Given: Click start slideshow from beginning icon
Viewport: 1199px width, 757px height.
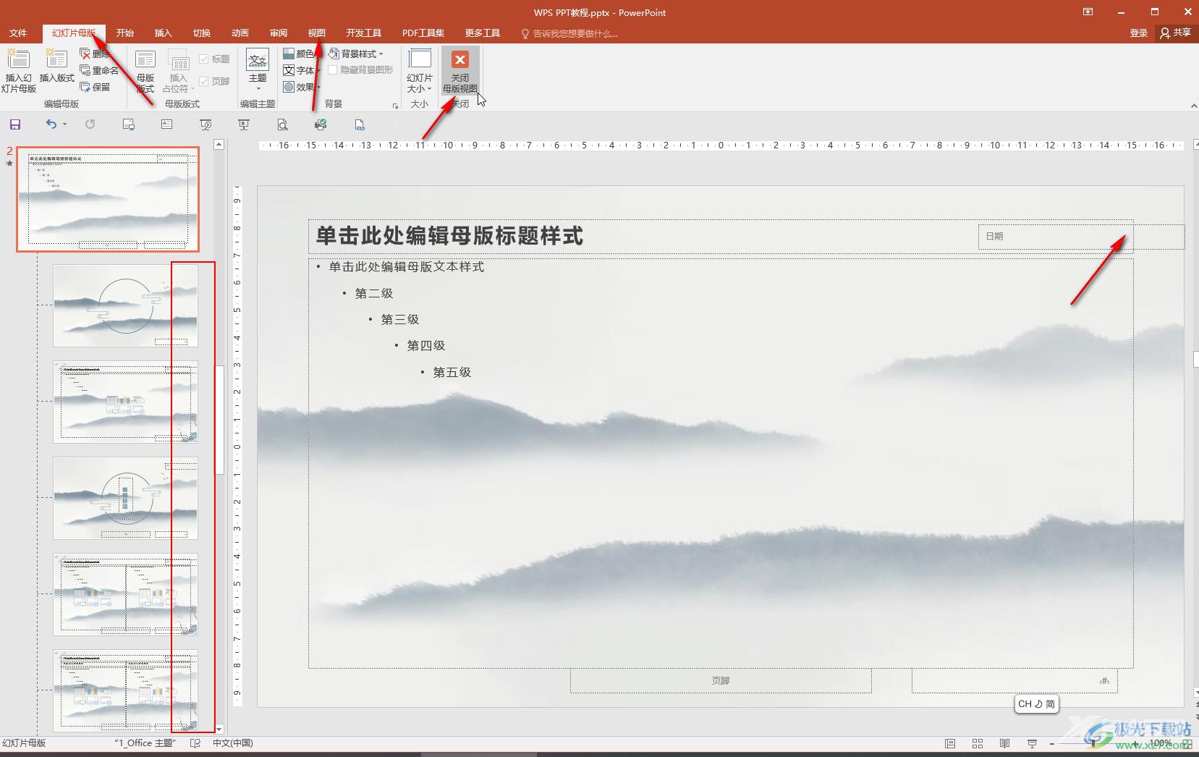Looking at the screenshot, I should (206, 124).
